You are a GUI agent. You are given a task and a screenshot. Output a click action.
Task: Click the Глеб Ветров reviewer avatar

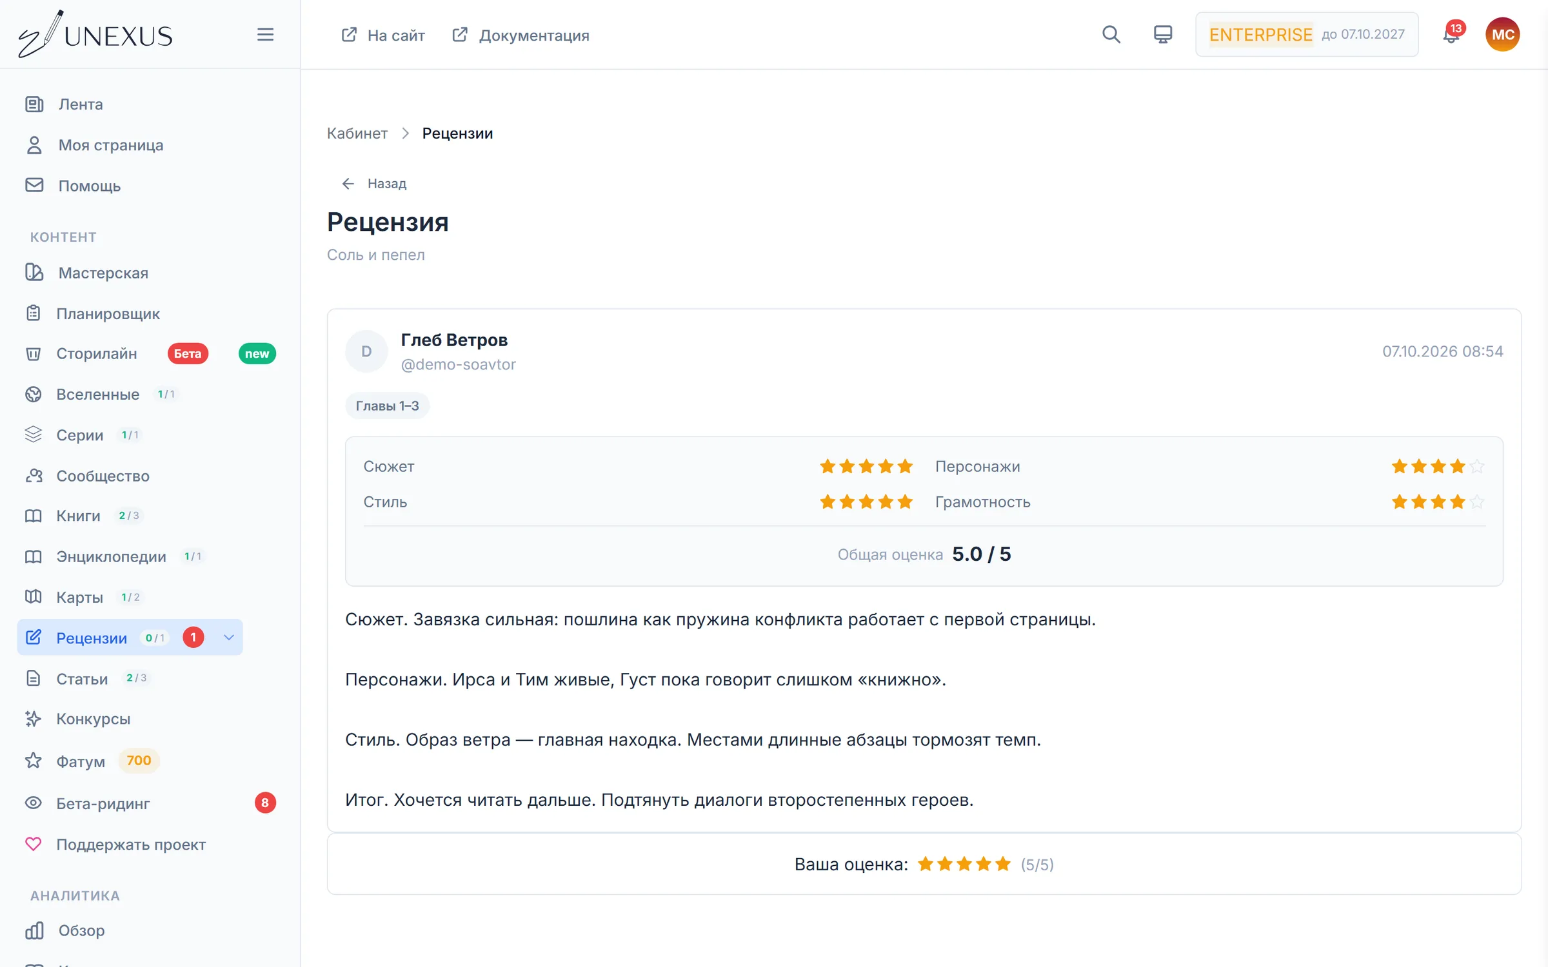[366, 351]
